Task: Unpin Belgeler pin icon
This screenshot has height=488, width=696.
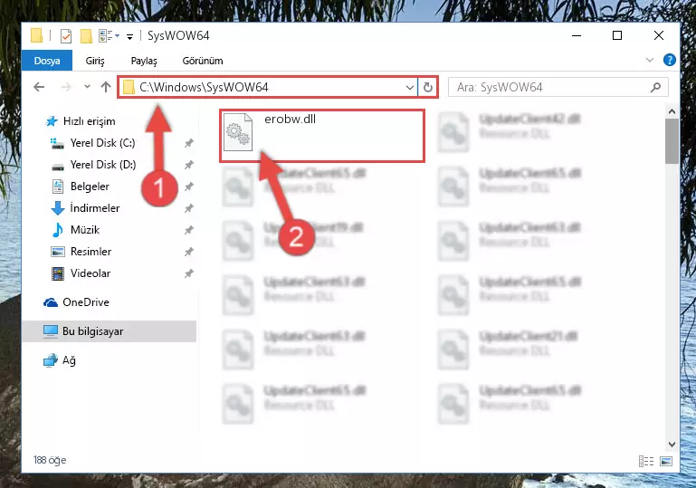Action: 188,187
